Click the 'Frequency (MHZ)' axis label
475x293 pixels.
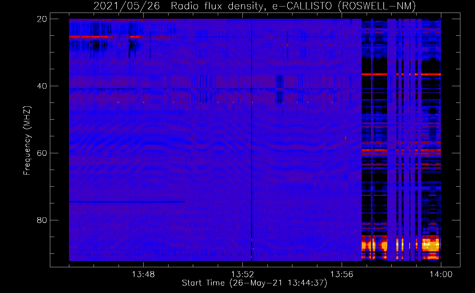[x=27, y=141]
